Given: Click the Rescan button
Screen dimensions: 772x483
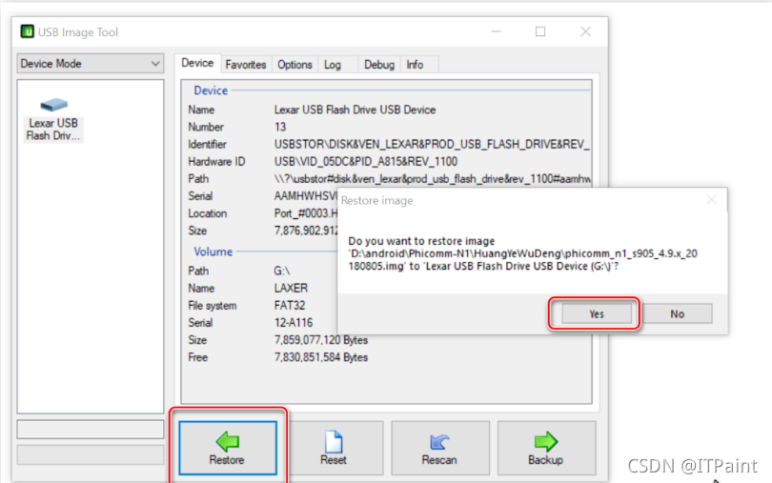Looking at the screenshot, I should (x=439, y=448).
